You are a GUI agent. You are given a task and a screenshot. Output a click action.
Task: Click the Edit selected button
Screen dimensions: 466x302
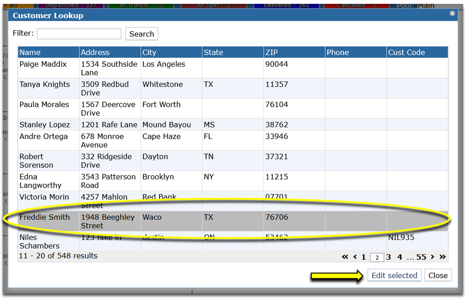point(395,275)
